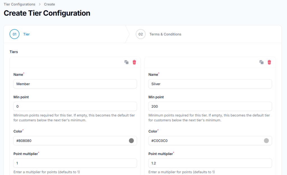
Task: Click Min point field containing 0
Action: click(x=75, y=106)
